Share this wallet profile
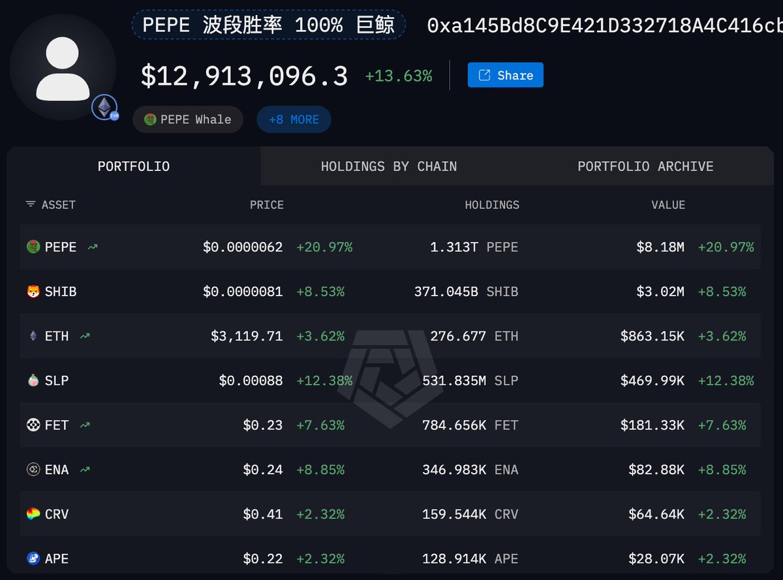 tap(505, 75)
